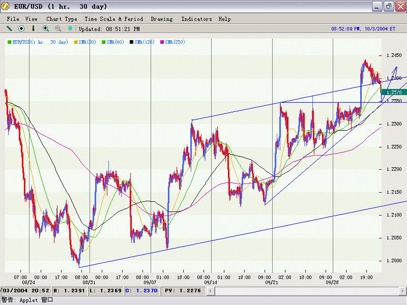Click the 1.2370 current price tag
This screenshot has width=407, height=305.
(394, 92)
